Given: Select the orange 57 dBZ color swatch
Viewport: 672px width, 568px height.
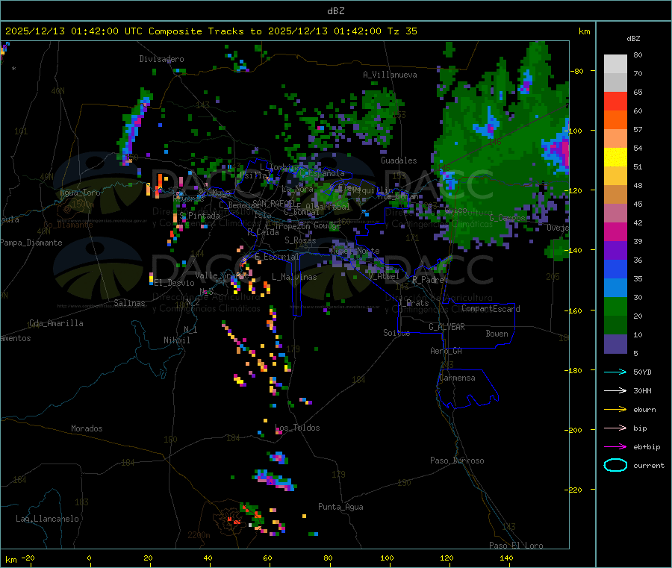Looking at the screenshot, I should point(615,120).
